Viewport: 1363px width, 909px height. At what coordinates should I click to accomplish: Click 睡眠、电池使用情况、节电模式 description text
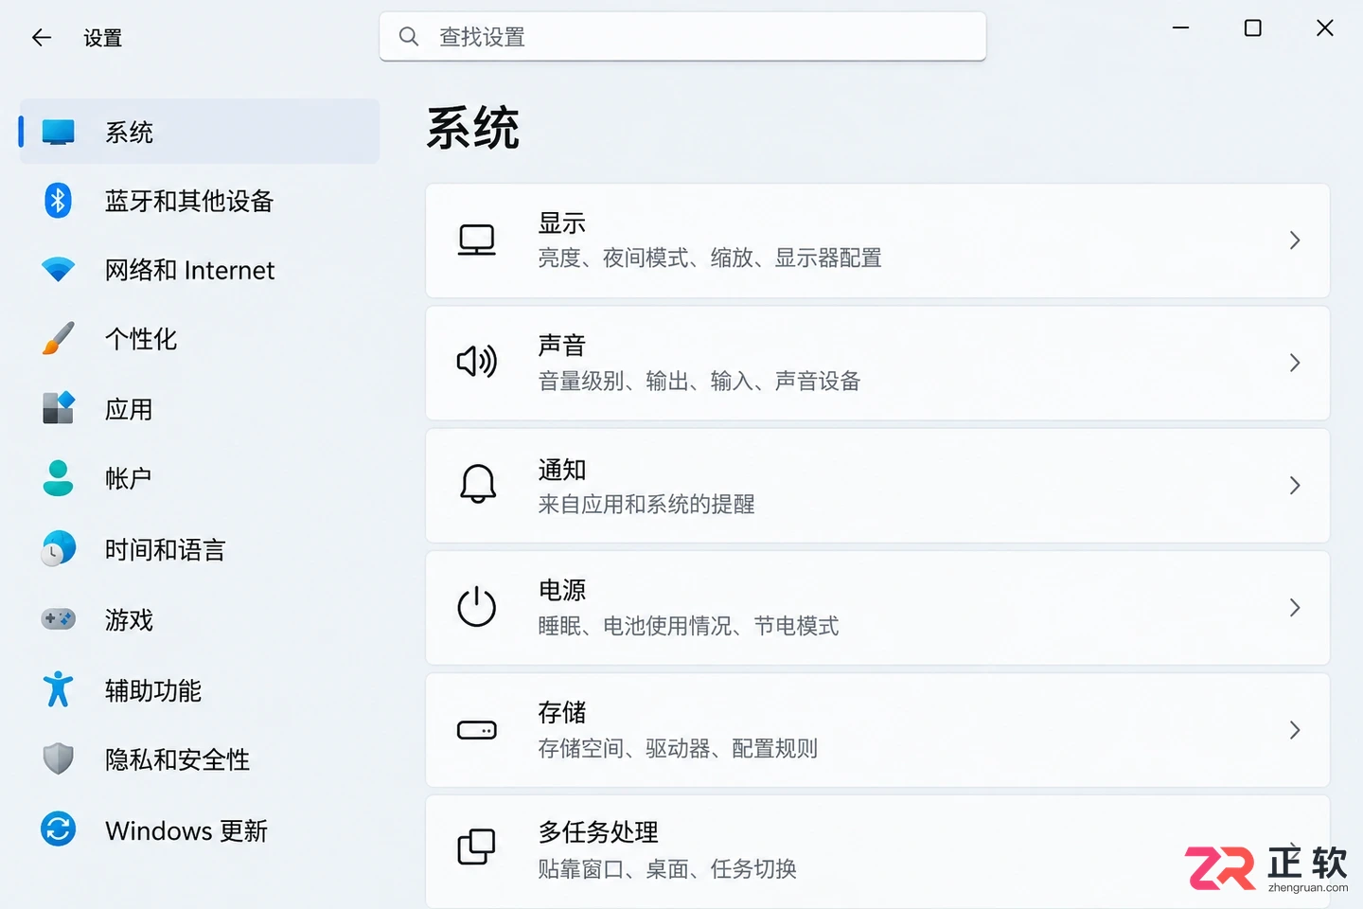[688, 626]
